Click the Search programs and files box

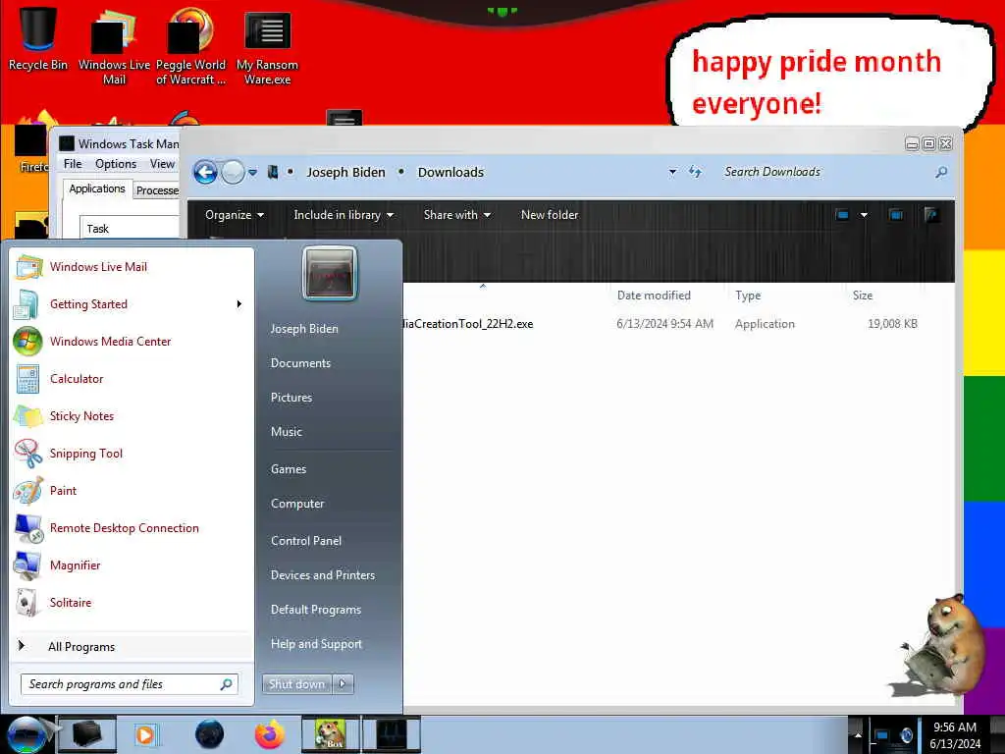tap(130, 684)
